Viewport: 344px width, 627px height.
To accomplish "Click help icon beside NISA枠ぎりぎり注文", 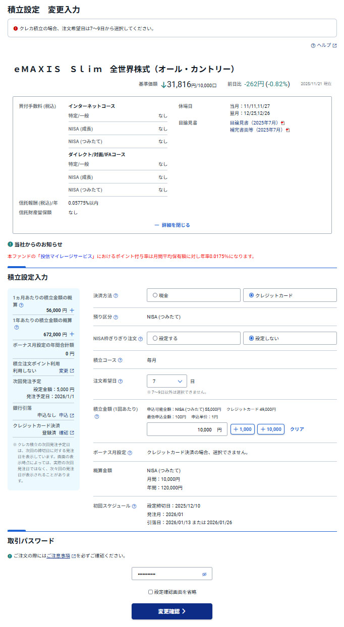I will 140,339.
